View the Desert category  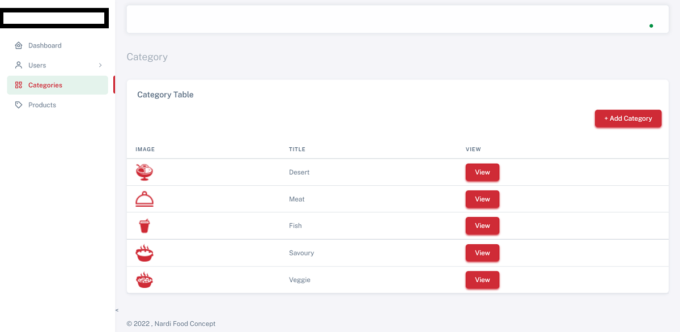(x=482, y=172)
